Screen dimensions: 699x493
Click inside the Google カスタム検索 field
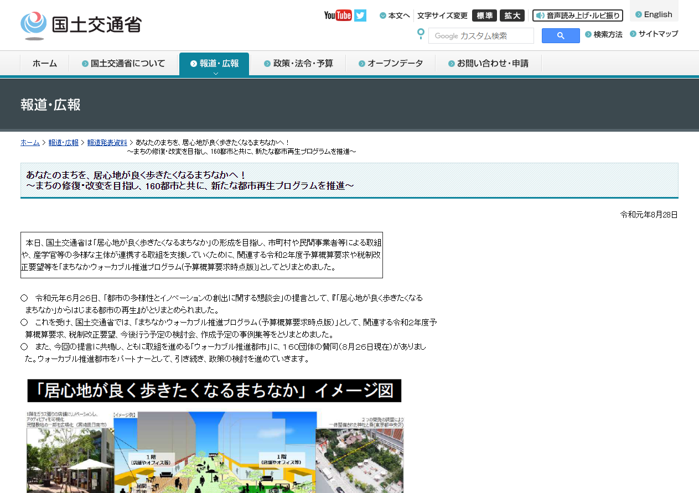[x=481, y=35]
